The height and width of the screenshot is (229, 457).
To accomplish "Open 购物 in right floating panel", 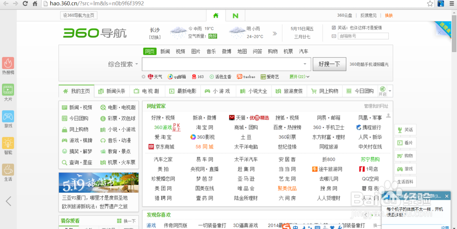I will pyautogui.click(x=405, y=156).
